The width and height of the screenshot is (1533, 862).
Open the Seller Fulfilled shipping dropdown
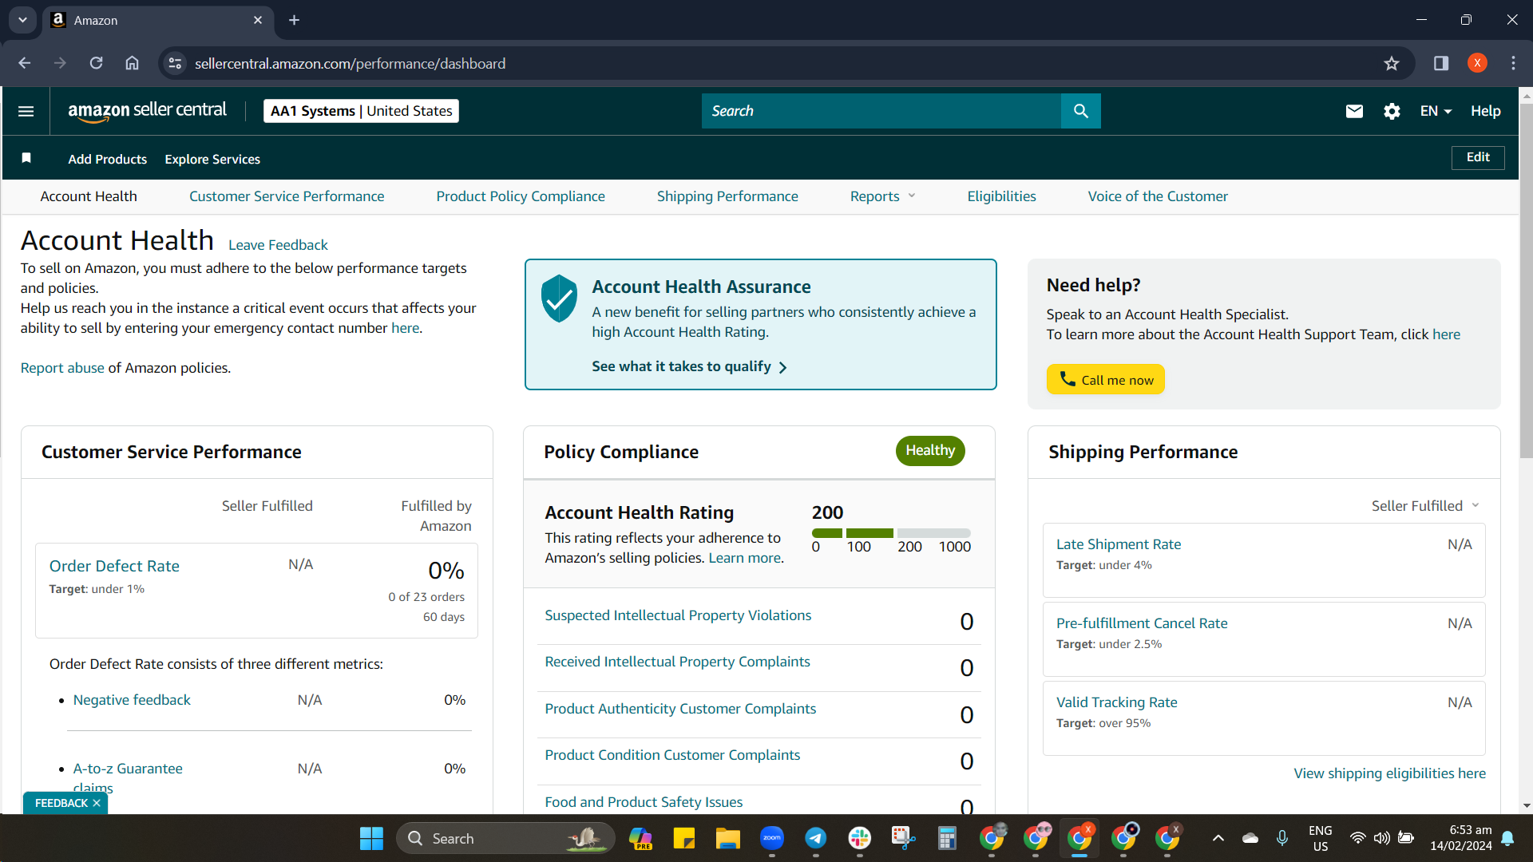click(1425, 506)
